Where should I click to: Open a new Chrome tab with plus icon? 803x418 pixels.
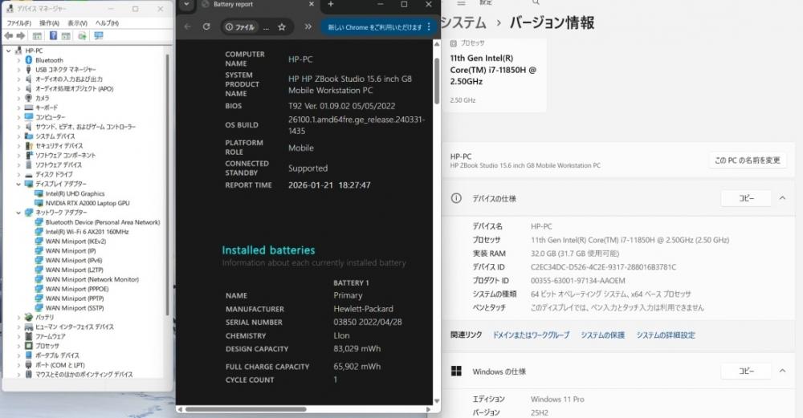(331, 4)
